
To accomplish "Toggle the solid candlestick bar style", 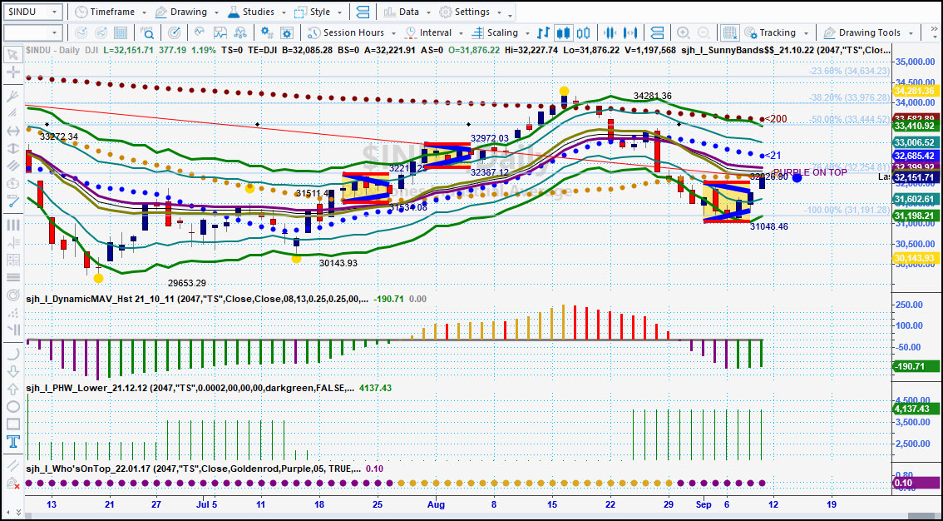I will pyautogui.click(x=564, y=32).
